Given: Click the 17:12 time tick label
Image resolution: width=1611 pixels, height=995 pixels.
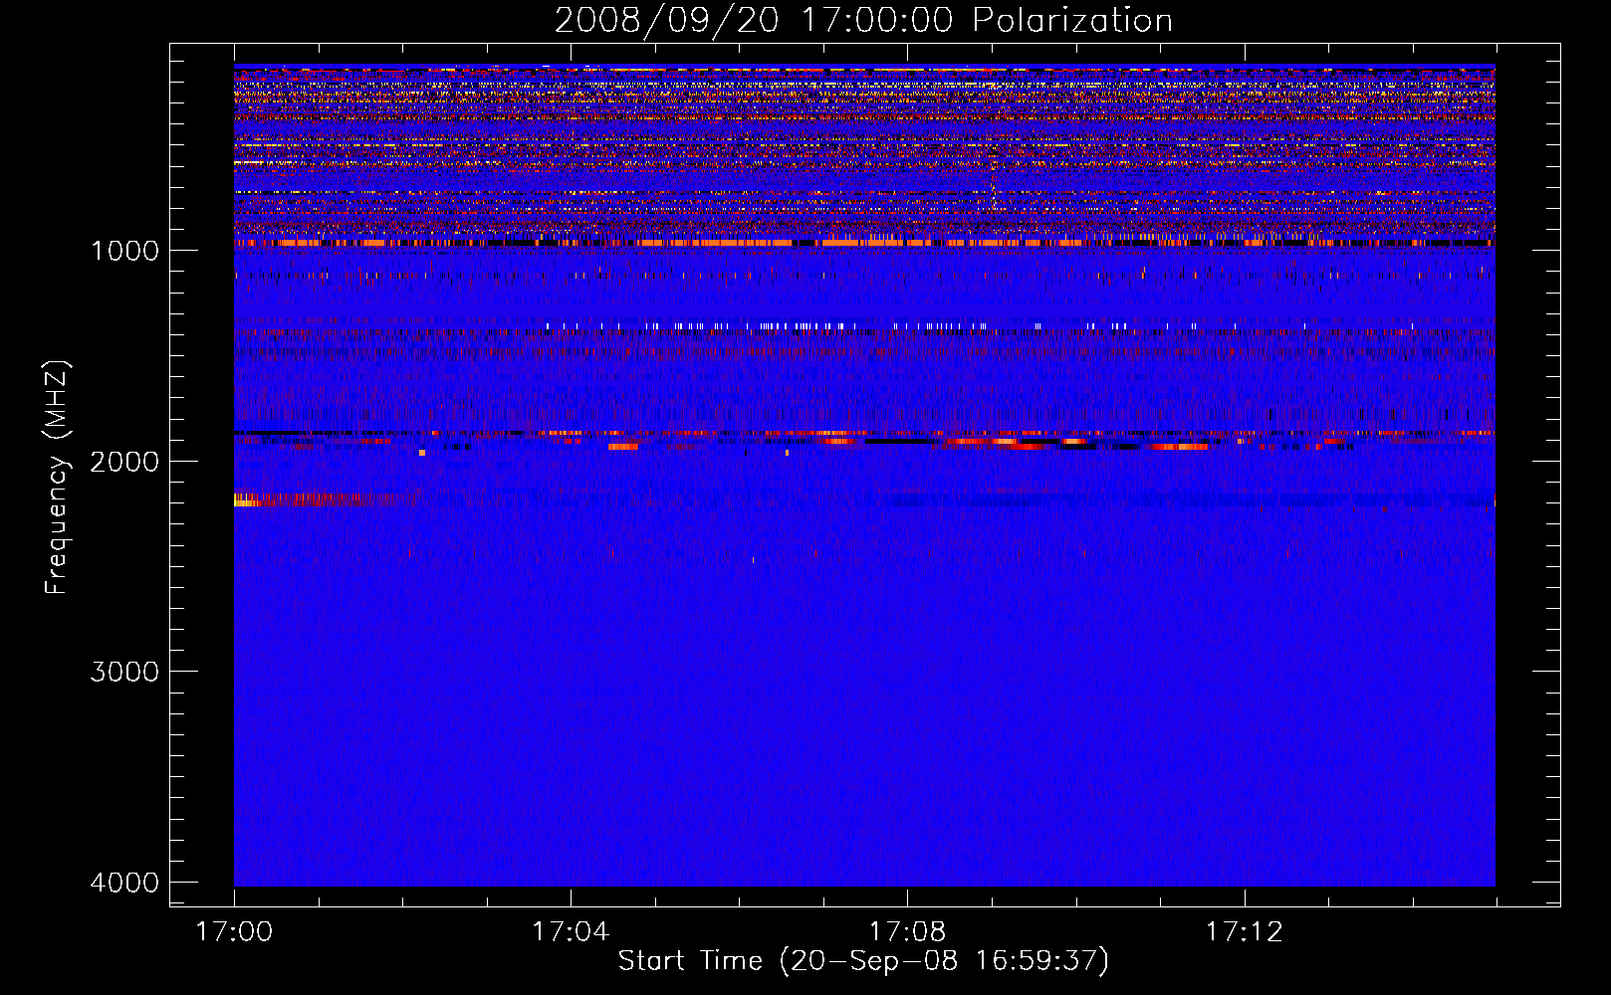Looking at the screenshot, I should click(1244, 932).
